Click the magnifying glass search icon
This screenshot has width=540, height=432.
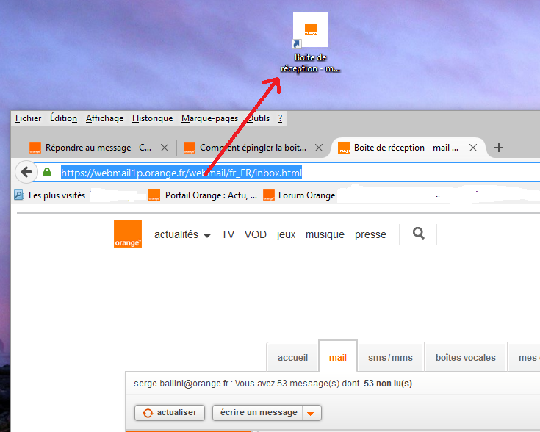(x=419, y=234)
